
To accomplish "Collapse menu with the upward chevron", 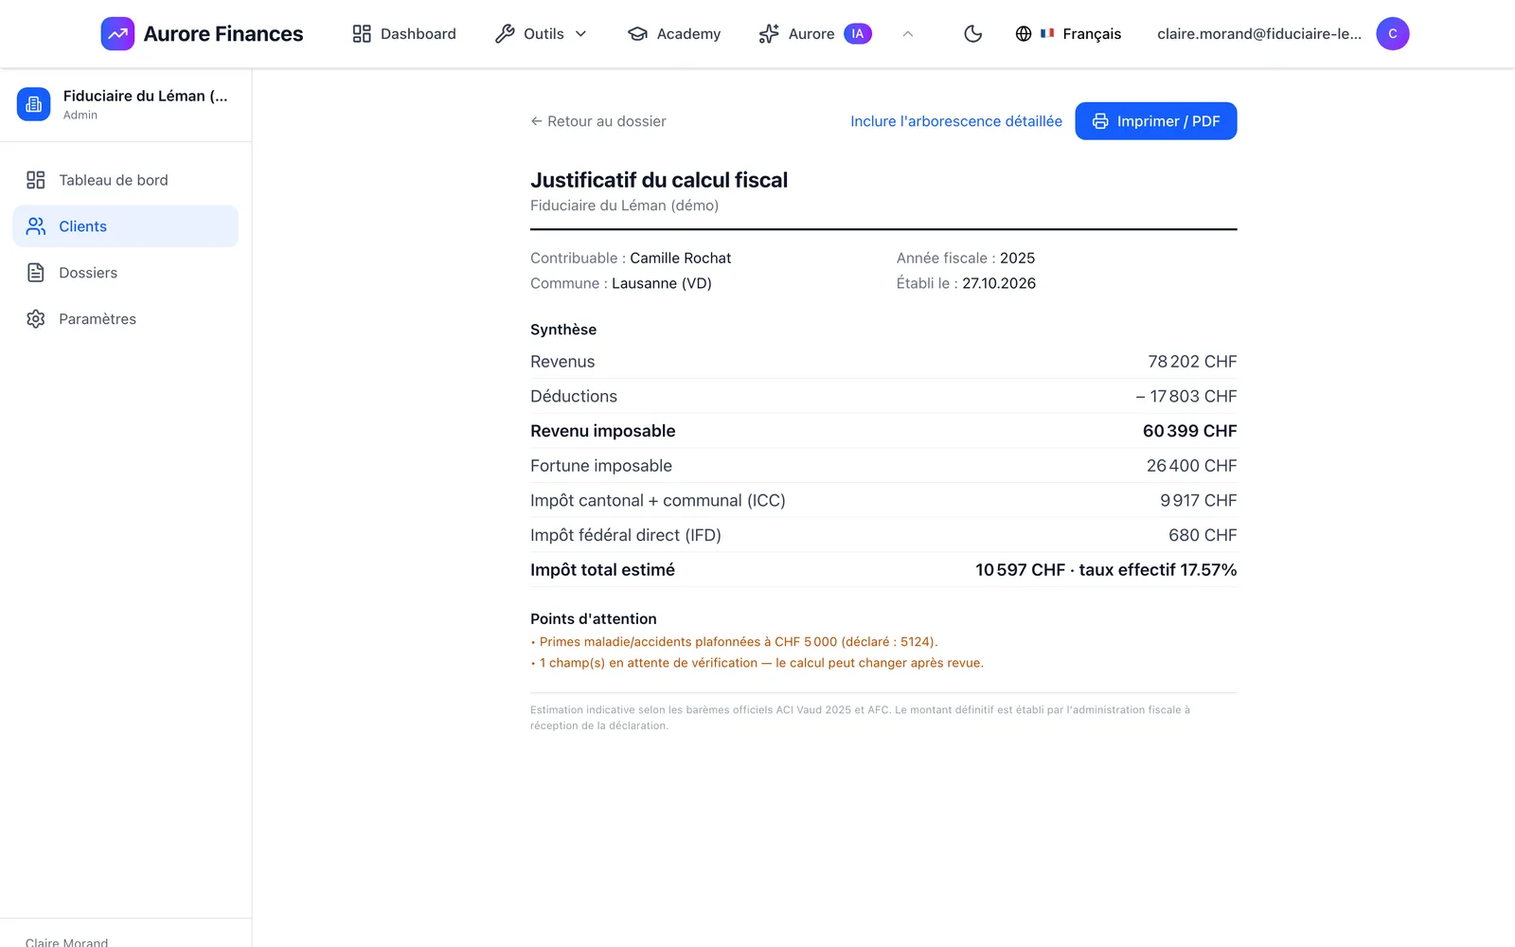I will tap(908, 34).
